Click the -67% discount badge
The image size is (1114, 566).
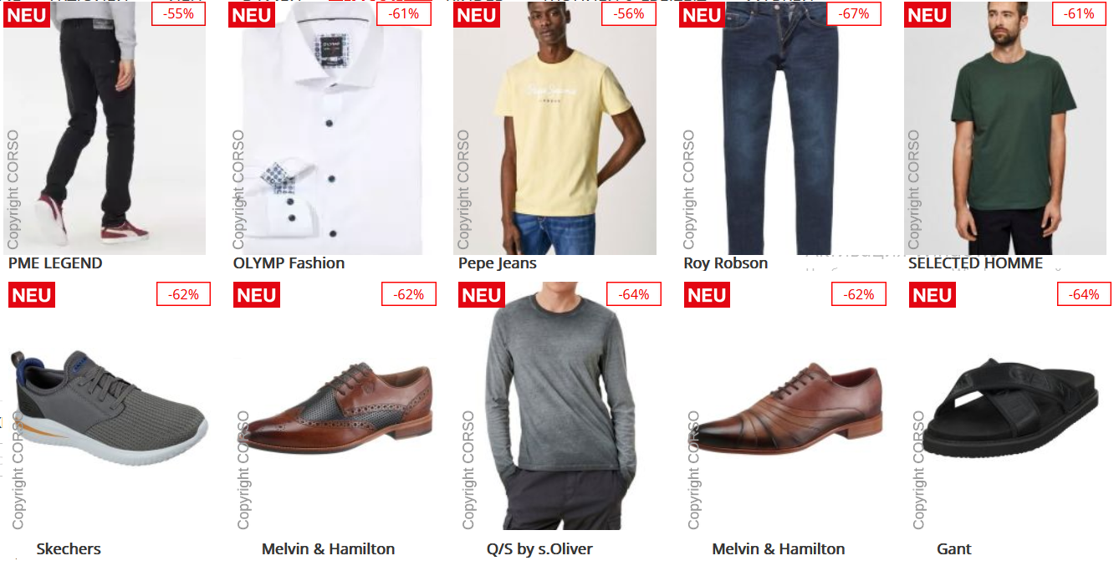(853, 13)
